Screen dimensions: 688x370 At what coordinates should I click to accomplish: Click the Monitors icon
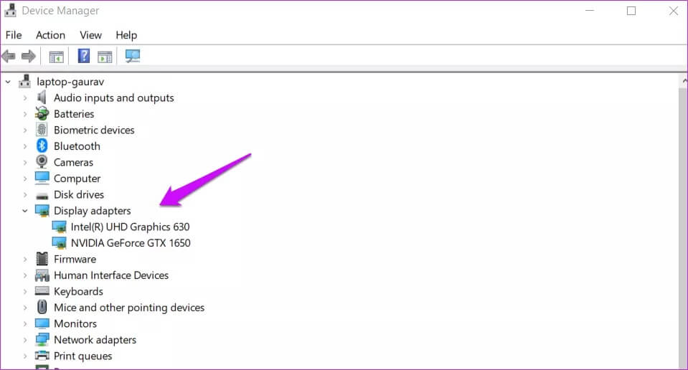point(42,323)
